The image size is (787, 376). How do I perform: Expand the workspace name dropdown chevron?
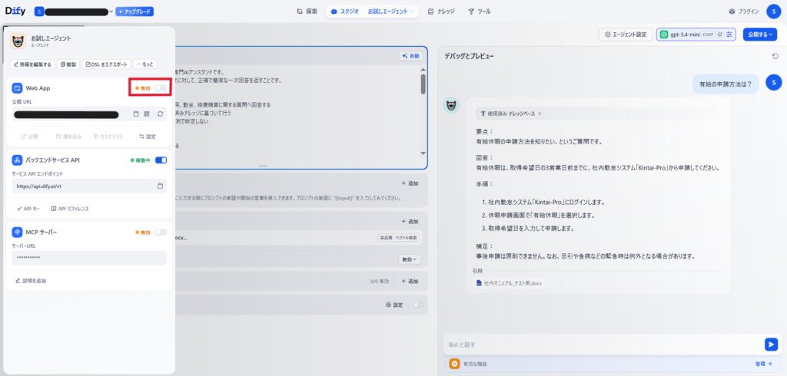pos(111,11)
